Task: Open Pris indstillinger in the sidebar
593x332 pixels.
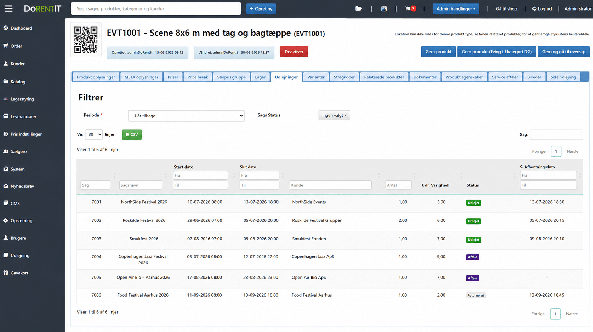Action: click(x=26, y=134)
